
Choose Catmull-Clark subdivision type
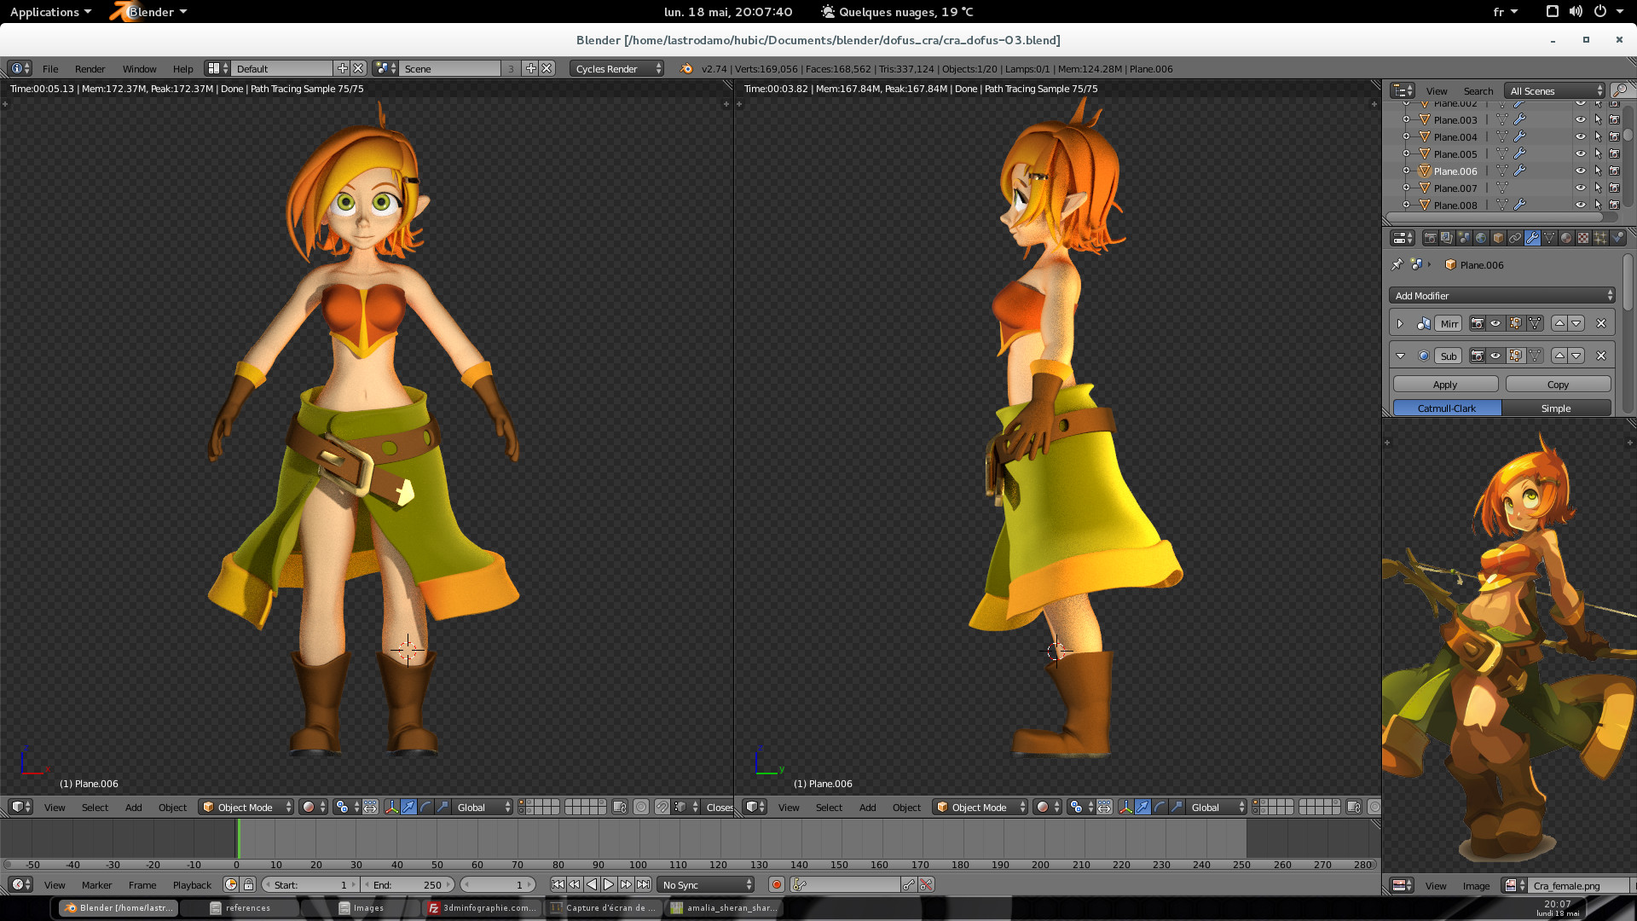(1447, 408)
